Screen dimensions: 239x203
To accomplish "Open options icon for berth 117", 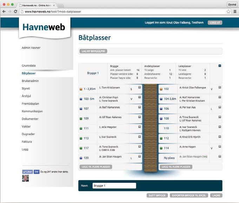I will click(x=139, y=147).
